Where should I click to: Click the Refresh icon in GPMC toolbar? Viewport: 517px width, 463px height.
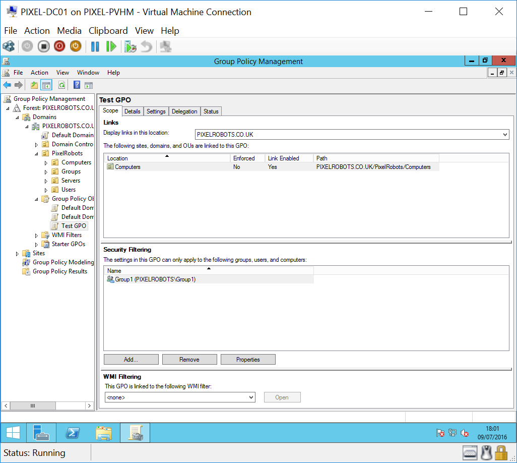tap(61, 85)
